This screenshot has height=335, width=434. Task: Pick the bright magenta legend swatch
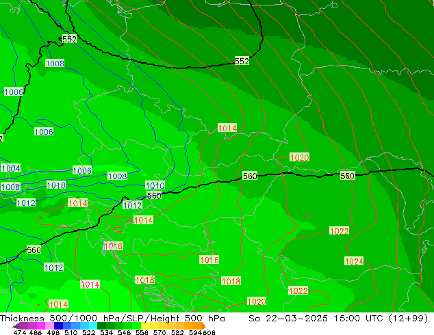41,325
